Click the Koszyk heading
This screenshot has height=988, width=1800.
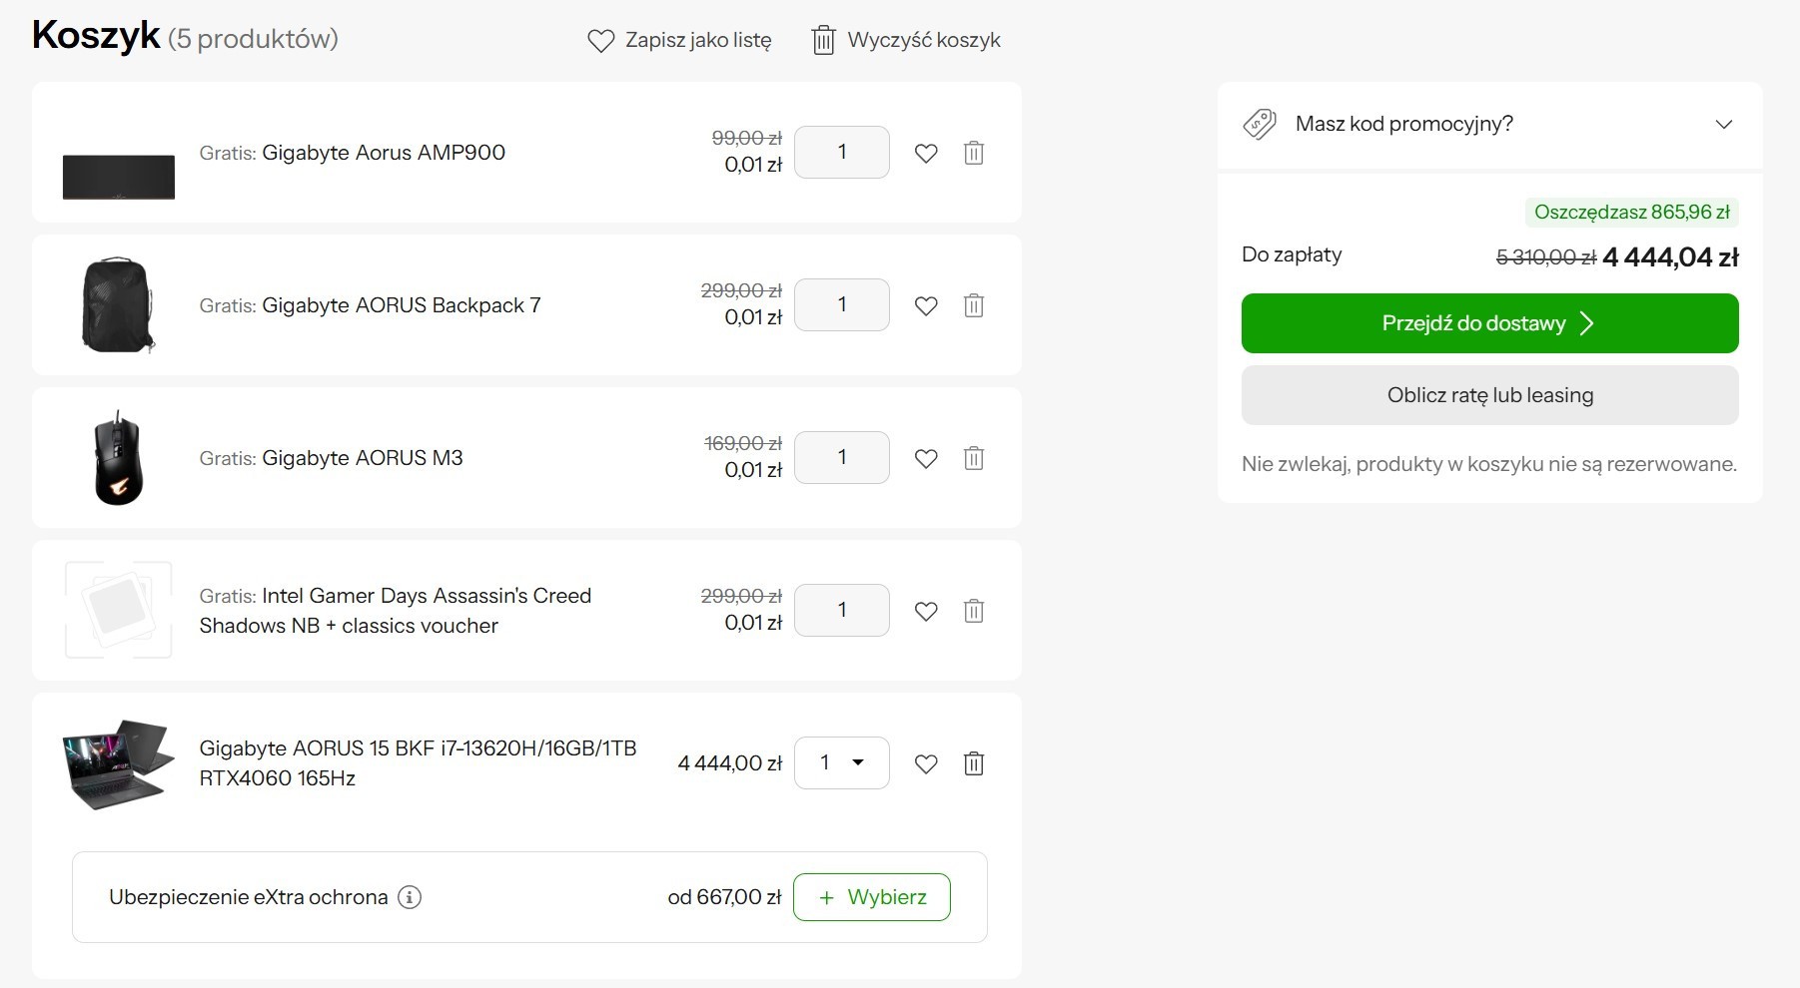tap(96, 36)
